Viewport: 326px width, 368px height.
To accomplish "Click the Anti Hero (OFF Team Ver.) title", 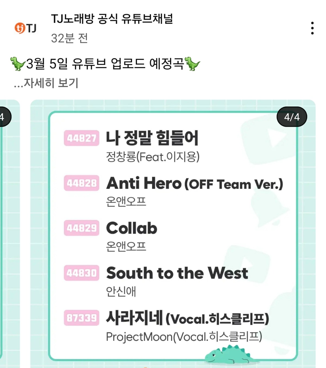I will tap(194, 183).
